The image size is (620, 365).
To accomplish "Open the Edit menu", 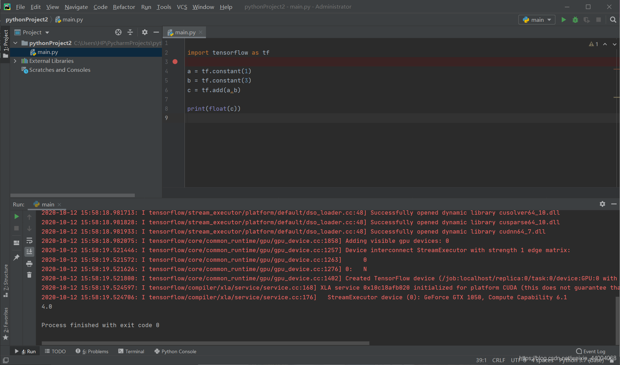I will coord(35,7).
